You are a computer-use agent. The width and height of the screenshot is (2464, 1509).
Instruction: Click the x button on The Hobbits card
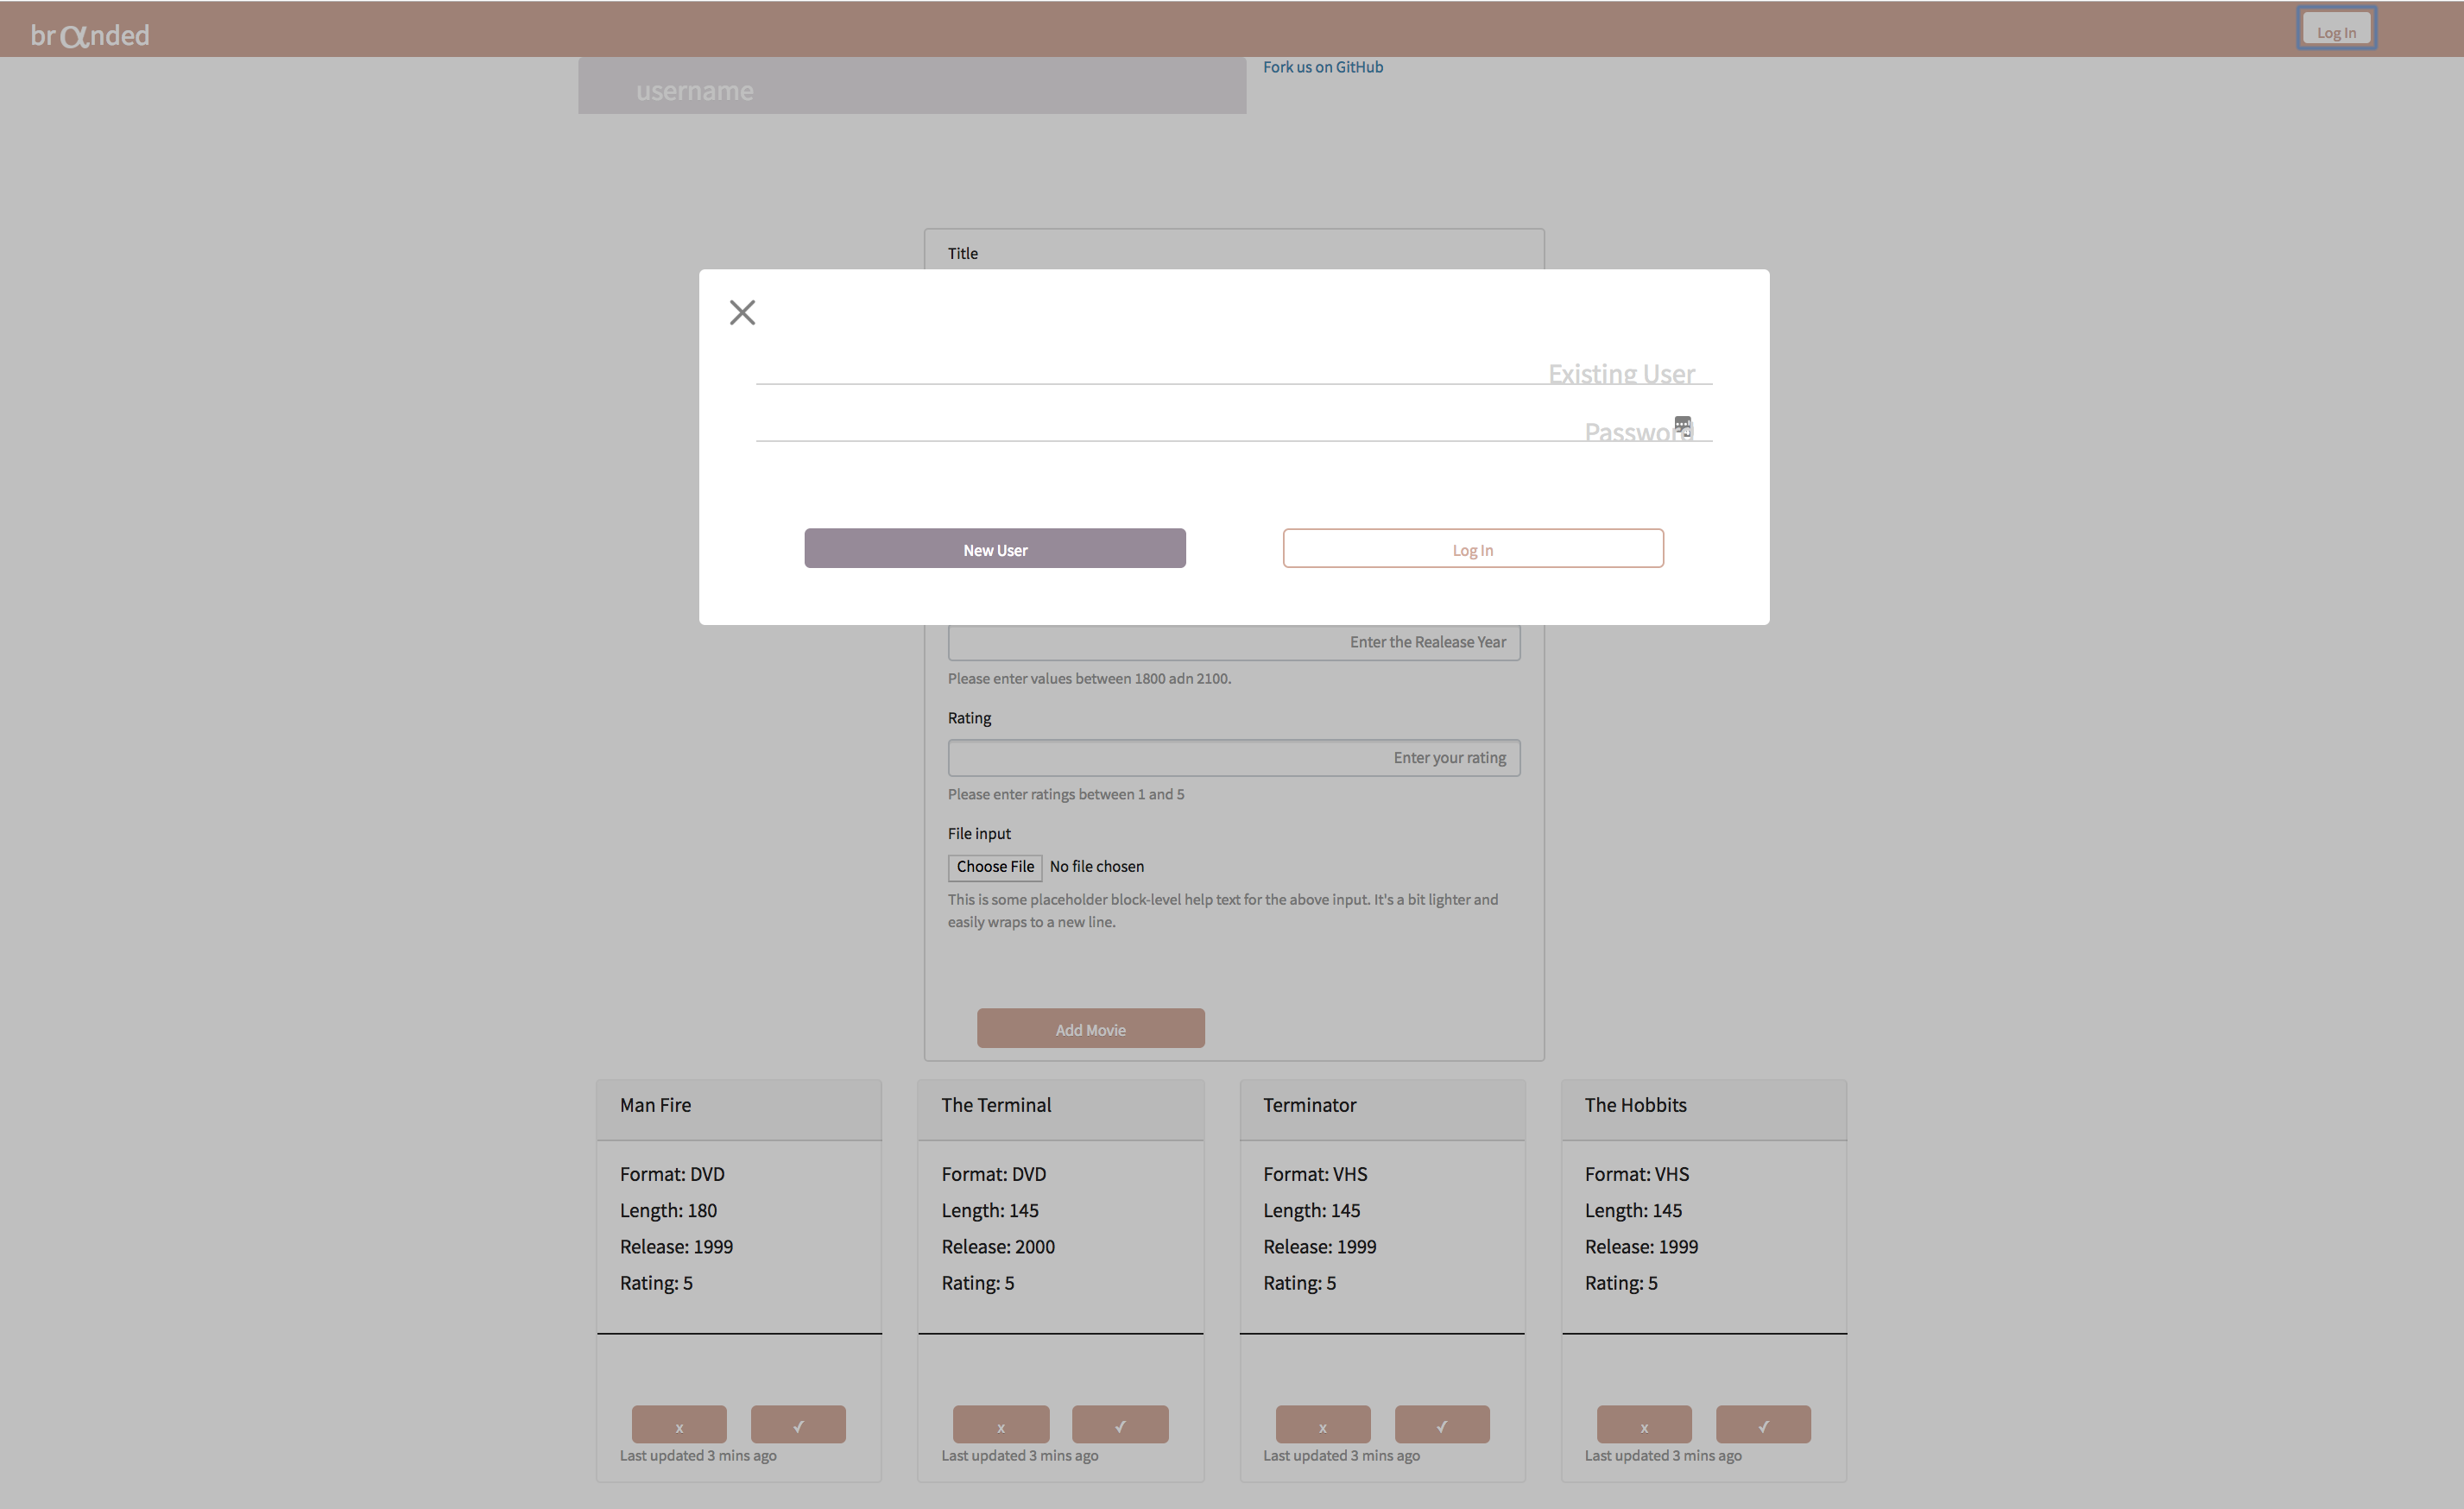coord(1644,1424)
